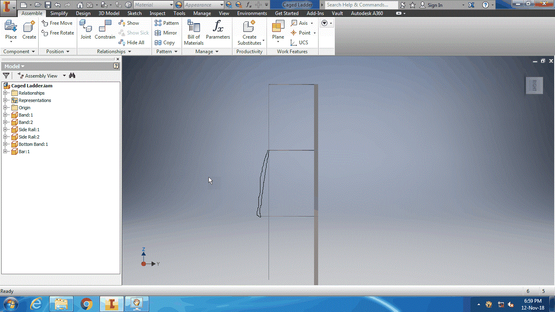
Task: Select the Joint tool
Action: click(86, 30)
